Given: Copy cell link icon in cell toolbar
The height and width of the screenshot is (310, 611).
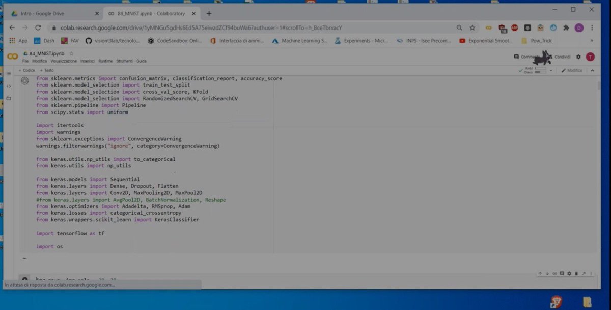Looking at the screenshot, I should point(554,274).
